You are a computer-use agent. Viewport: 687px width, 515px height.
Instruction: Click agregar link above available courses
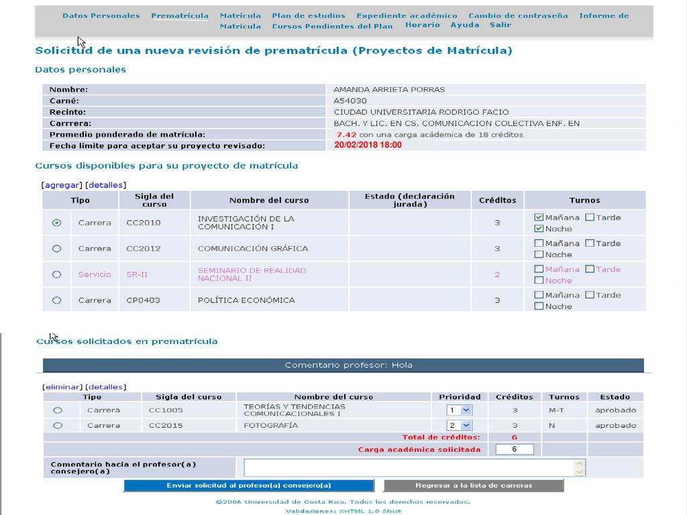pyautogui.click(x=62, y=185)
